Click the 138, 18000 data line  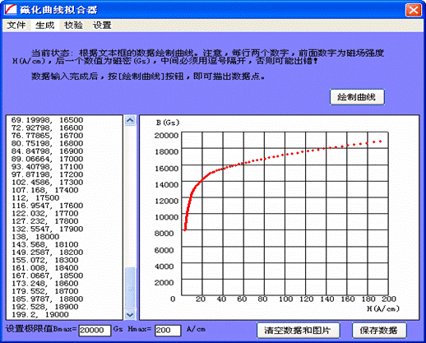coord(35,237)
